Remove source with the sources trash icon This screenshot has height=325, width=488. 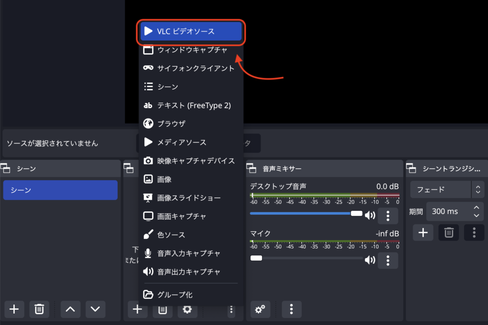click(163, 310)
